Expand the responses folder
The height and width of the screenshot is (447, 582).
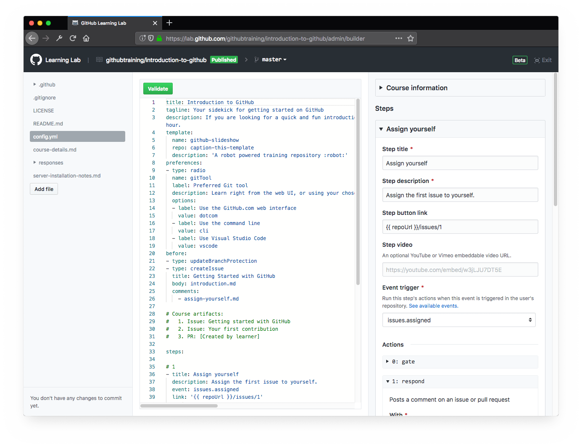click(x=34, y=162)
